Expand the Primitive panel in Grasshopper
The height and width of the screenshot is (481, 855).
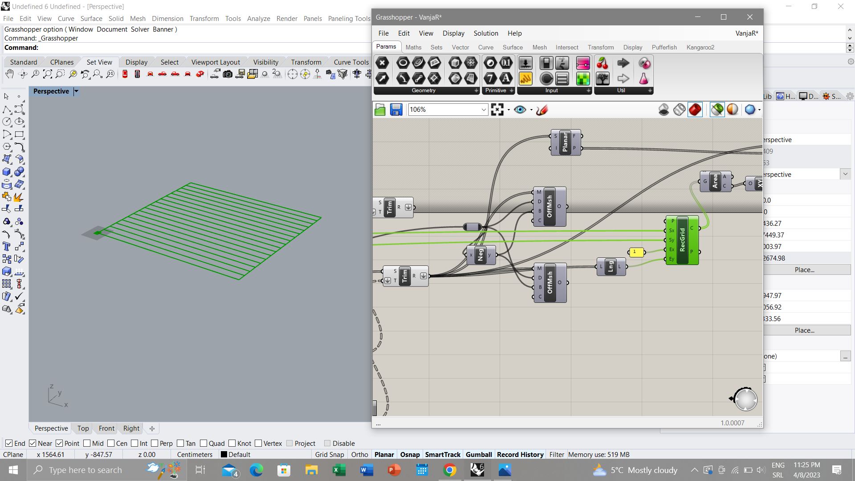[x=512, y=90]
